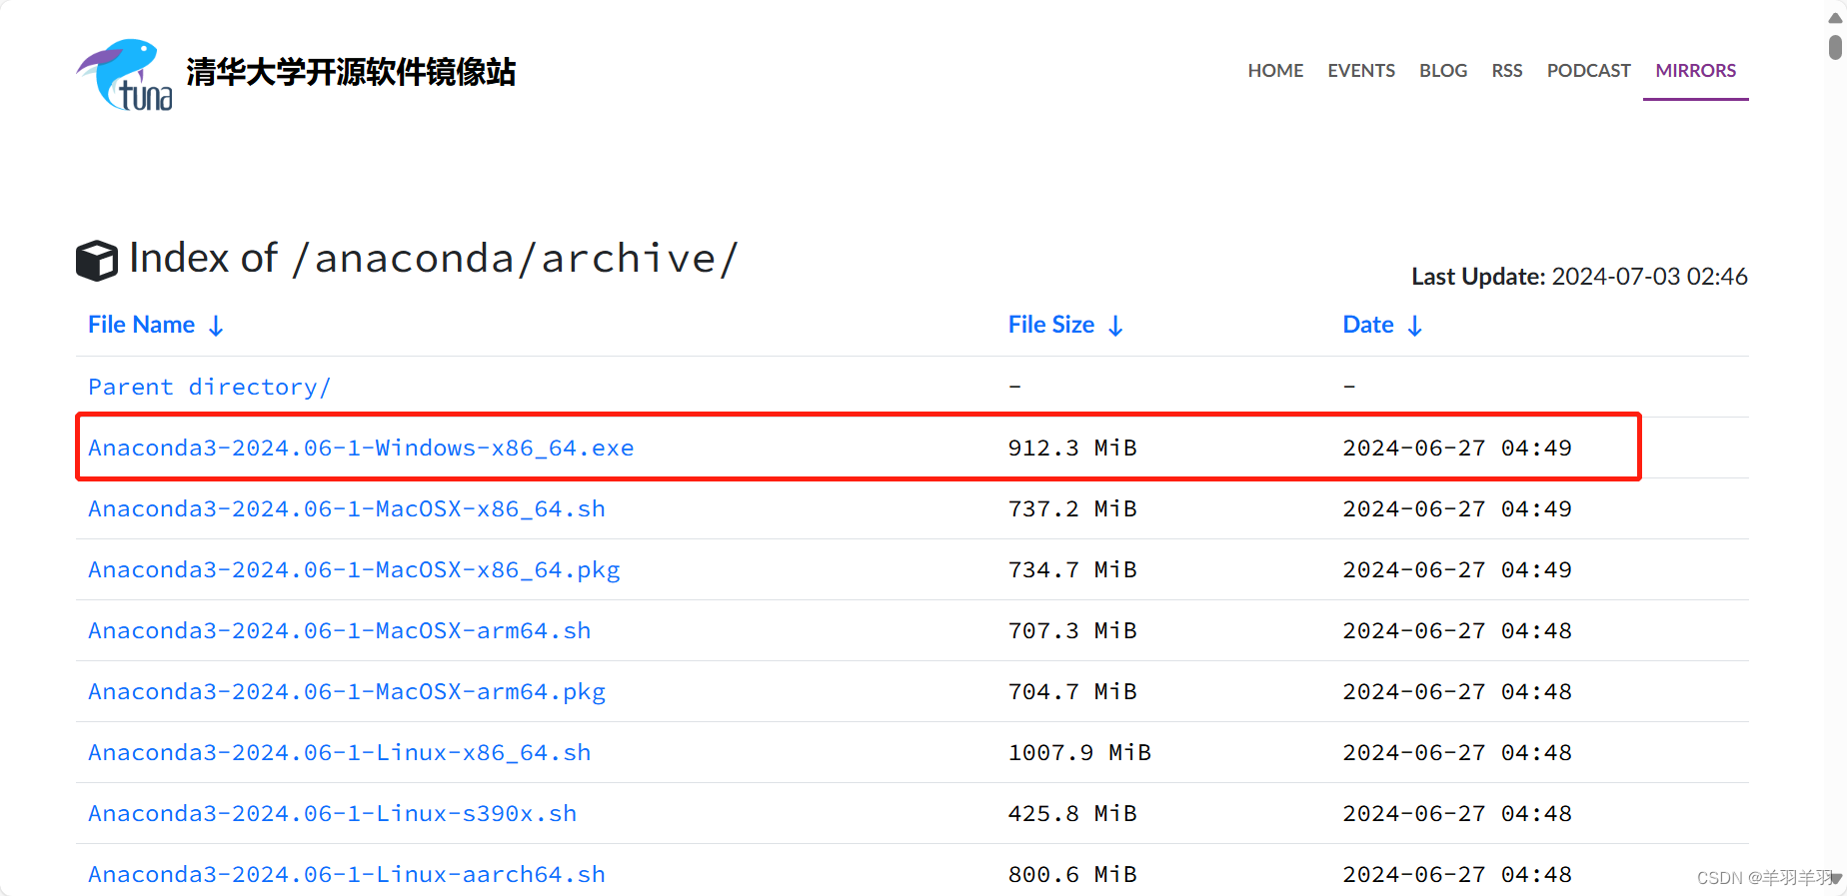Download Anaconda3-2024.06-1-Linux-x86_64.sh
Image resolution: width=1847 pixels, height=896 pixels.
(x=340, y=752)
